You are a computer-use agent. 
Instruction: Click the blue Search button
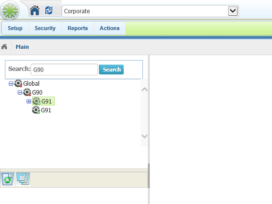coord(111,69)
